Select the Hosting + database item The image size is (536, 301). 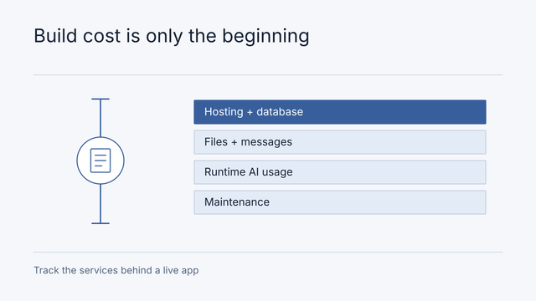pos(340,112)
